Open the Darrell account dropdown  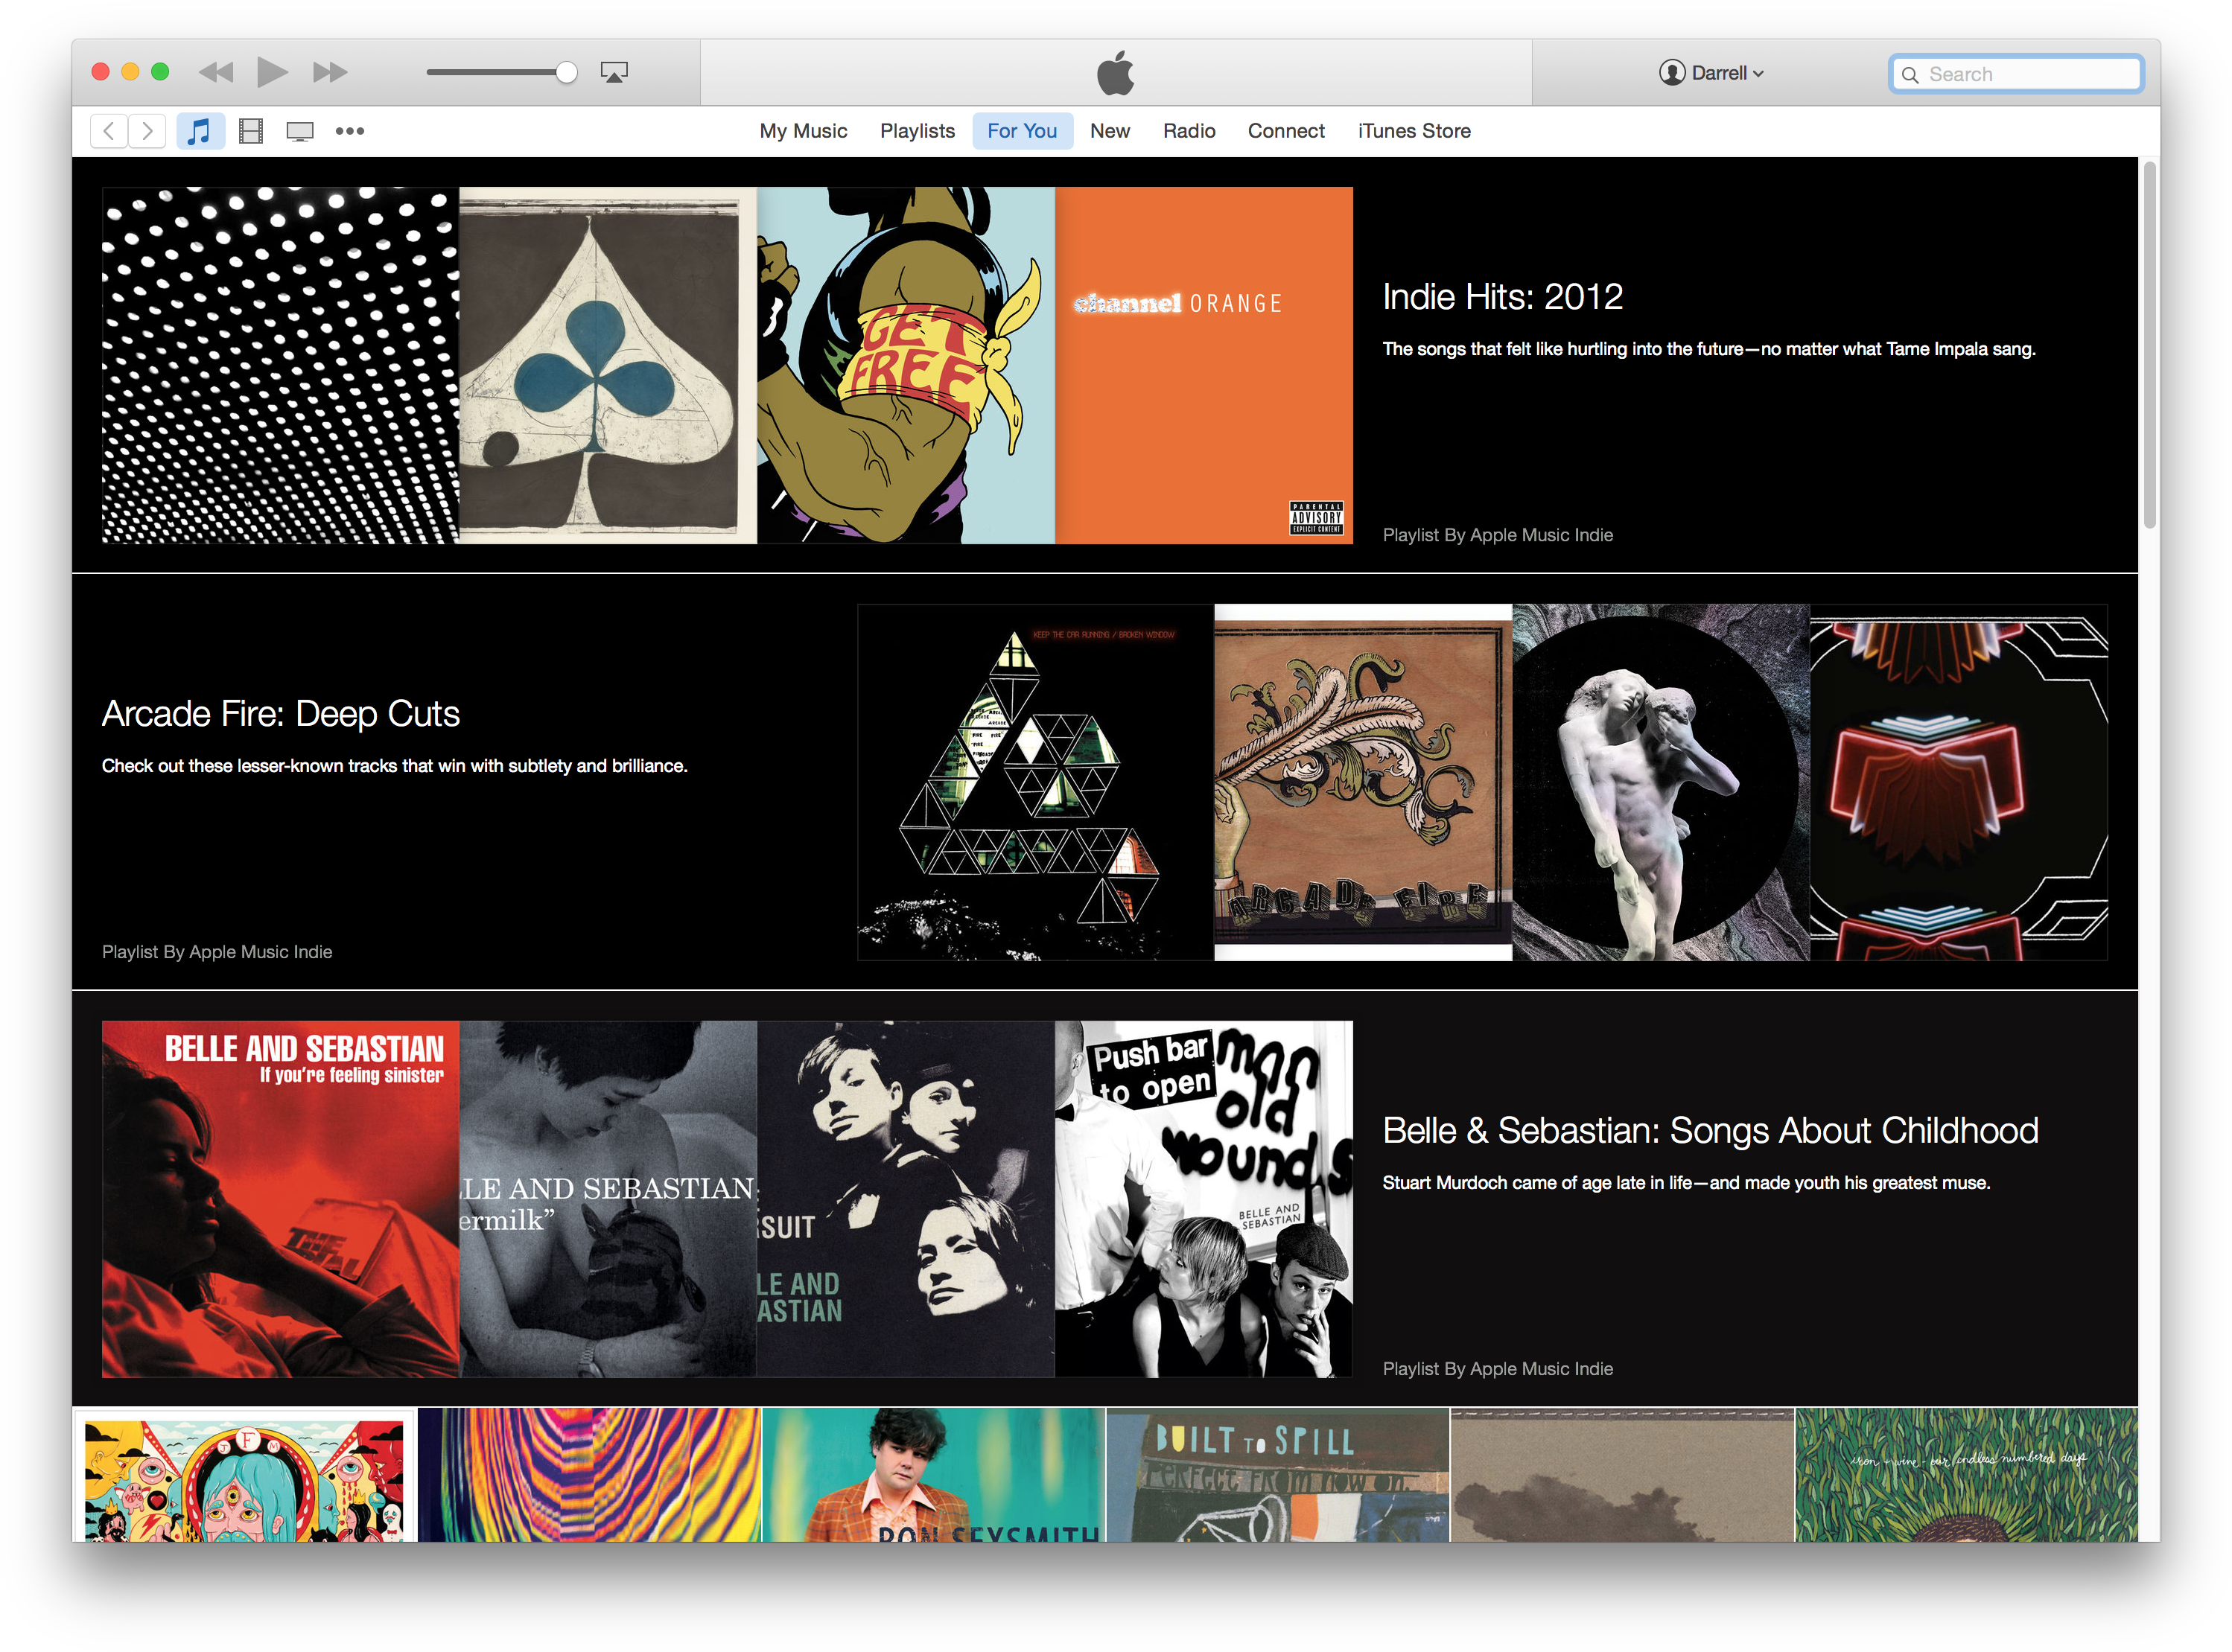[x=1711, y=73]
